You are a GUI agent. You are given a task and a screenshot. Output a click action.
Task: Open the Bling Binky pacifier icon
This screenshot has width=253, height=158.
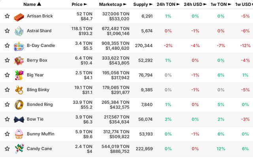[x=19, y=90]
